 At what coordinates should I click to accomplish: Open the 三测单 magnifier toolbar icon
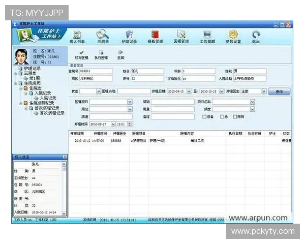[x=103, y=37]
